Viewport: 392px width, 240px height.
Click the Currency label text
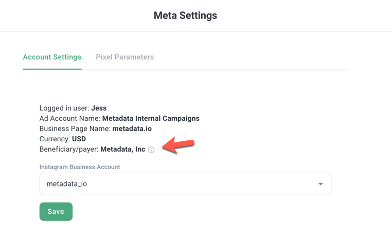coord(55,139)
